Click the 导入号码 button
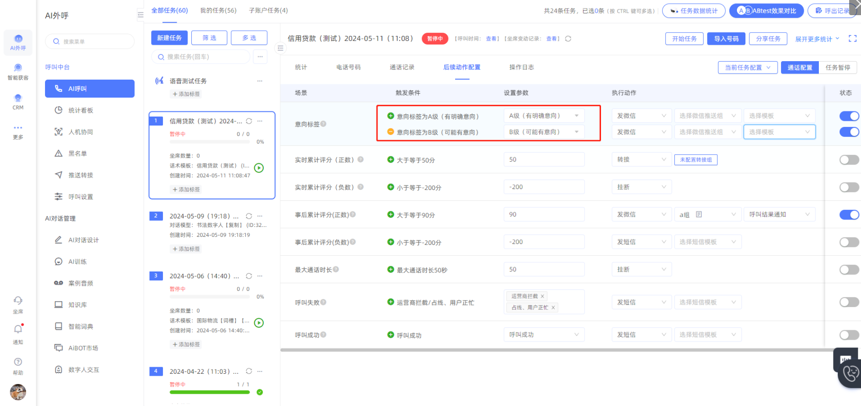The height and width of the screenshot is (406, 861). (726, 39)
